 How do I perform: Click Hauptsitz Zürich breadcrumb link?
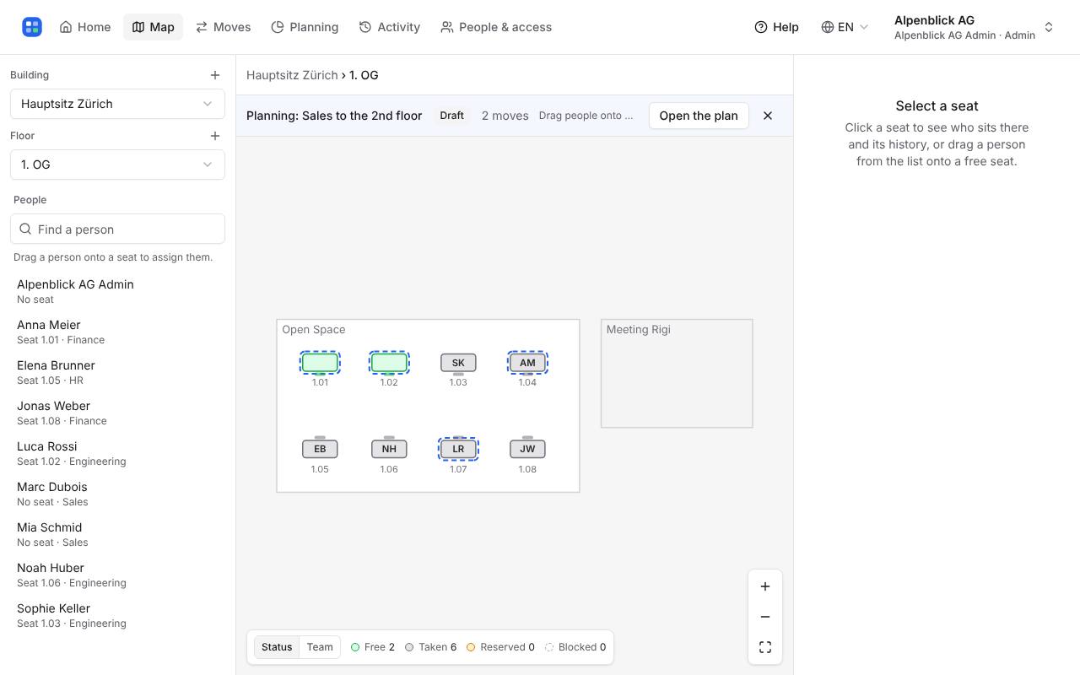(x=292, y=75)
